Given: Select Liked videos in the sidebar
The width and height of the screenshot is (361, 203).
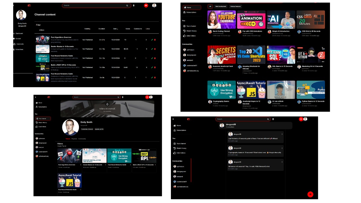Looking at the screenshot, I should pos(190,36).
